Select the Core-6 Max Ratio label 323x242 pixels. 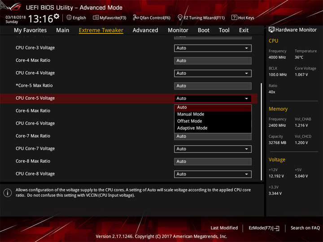pyautogui.click(x=33, y=111)
